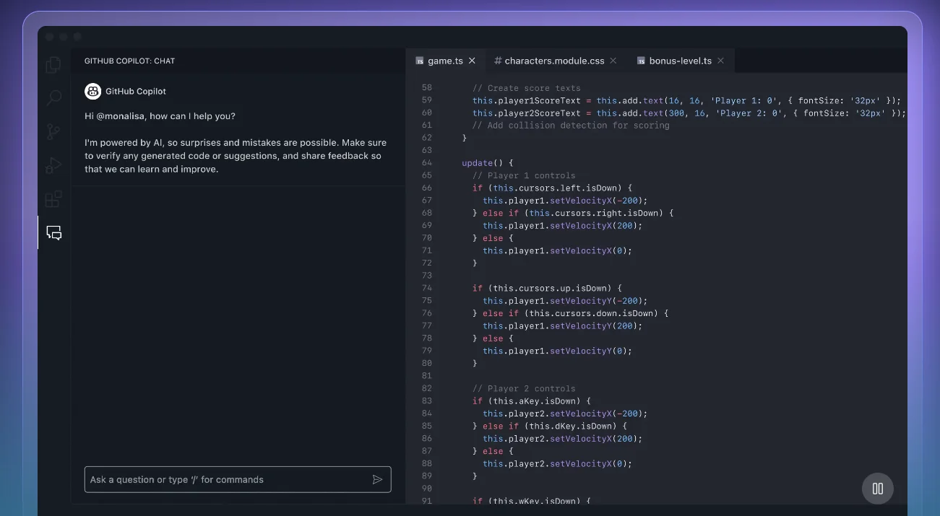Open the Extensions view icon
This screenshot has width=940, height=516.
point(53,199)
